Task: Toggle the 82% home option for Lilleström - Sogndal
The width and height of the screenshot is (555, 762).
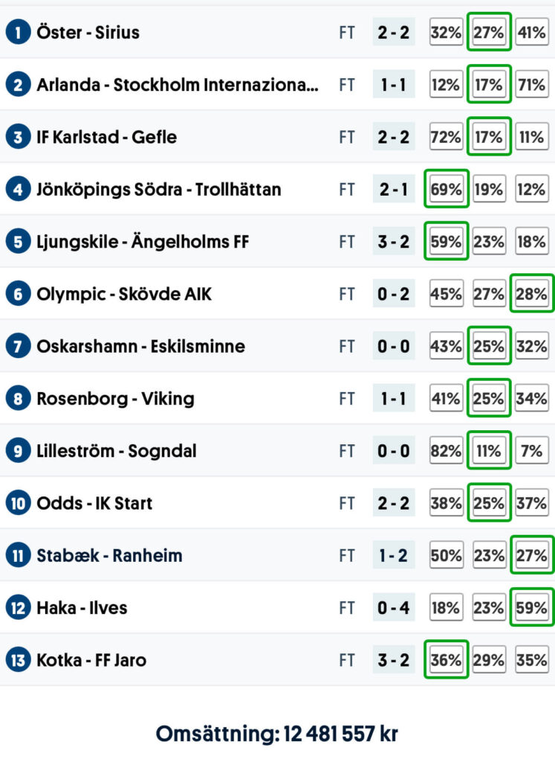Action: 446,451
